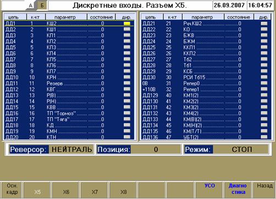Open connector Х7 page
276x199 pixels.
coord(95,190)
